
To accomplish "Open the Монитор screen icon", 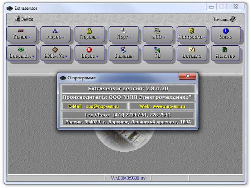I will tap(225, 49).
